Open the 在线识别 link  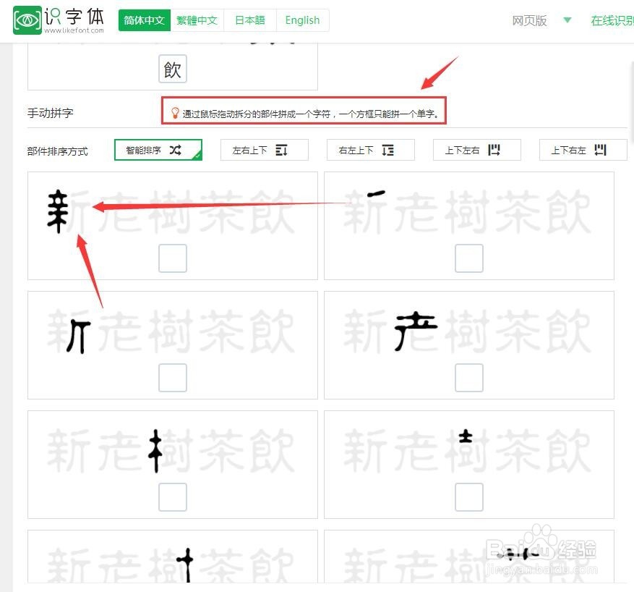tap(612, 21)
